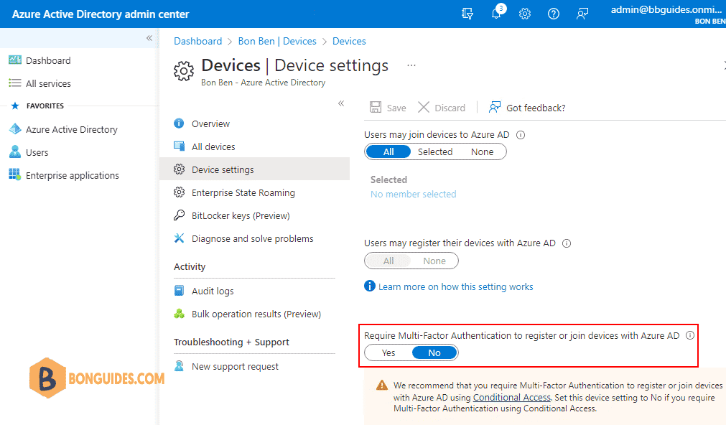Click the Azure Active Directory diamond icon
726x425 pixels.
[x=15, y=129]
